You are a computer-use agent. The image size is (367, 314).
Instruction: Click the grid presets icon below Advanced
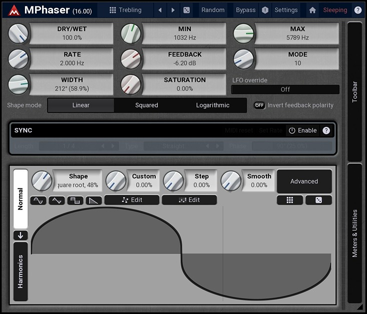pos(290,200)
